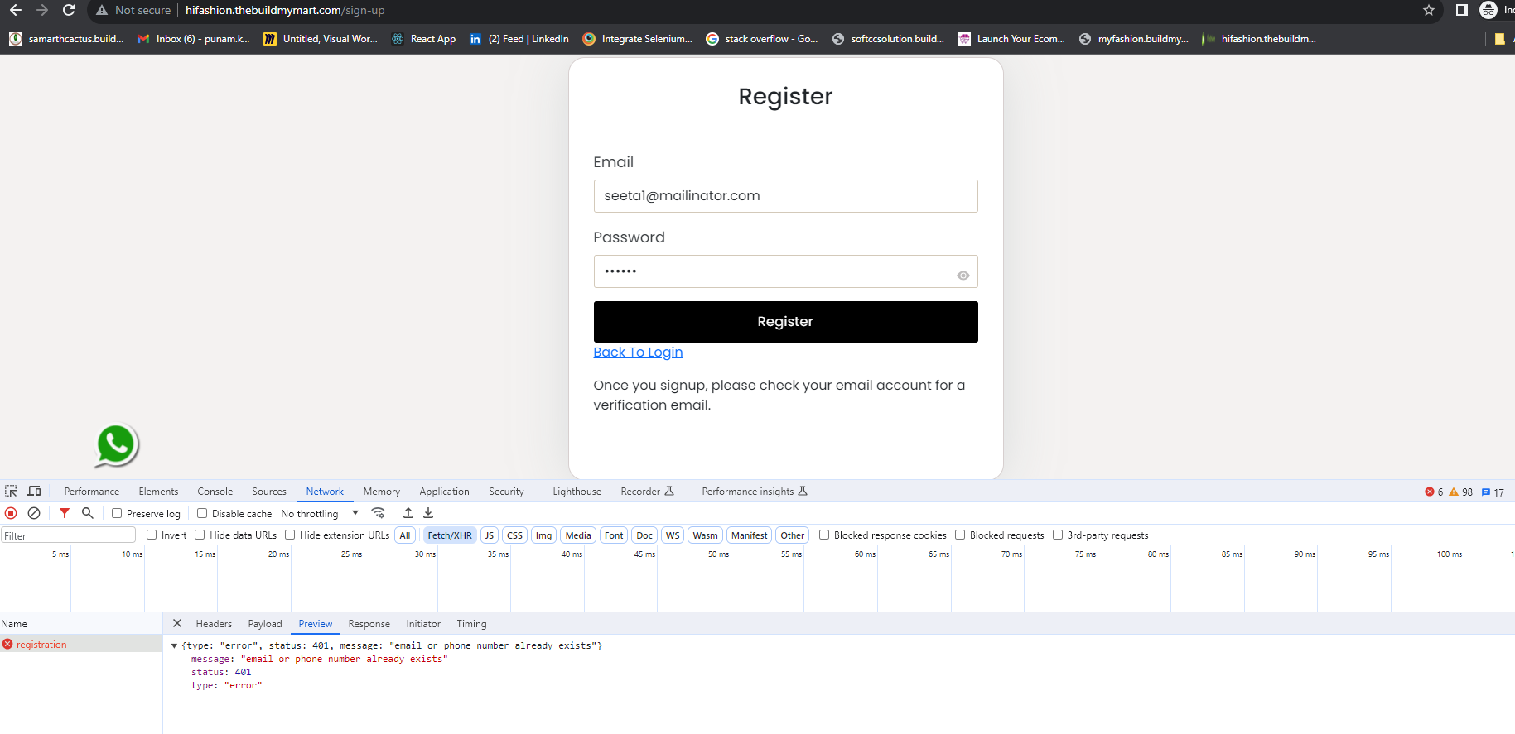
Task: Toggle the device toolbar icon
Action: [34, 491]
